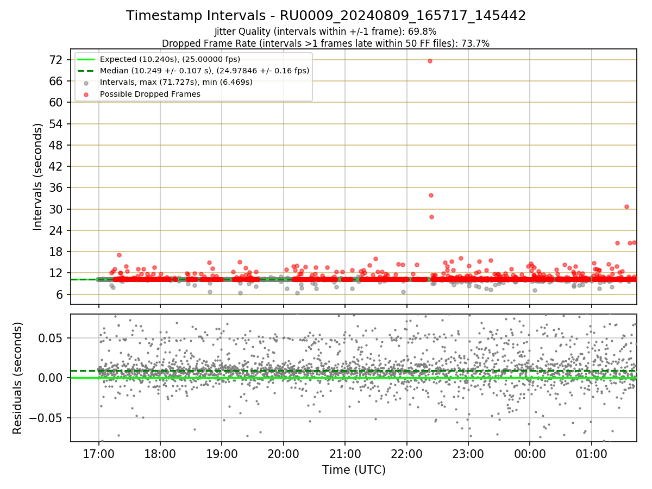
Task: Click the red dot marker in the legend
Action: [86, 94]
